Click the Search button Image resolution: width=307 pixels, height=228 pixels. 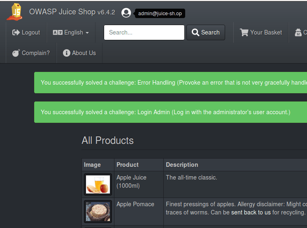[x=206, y=32]
